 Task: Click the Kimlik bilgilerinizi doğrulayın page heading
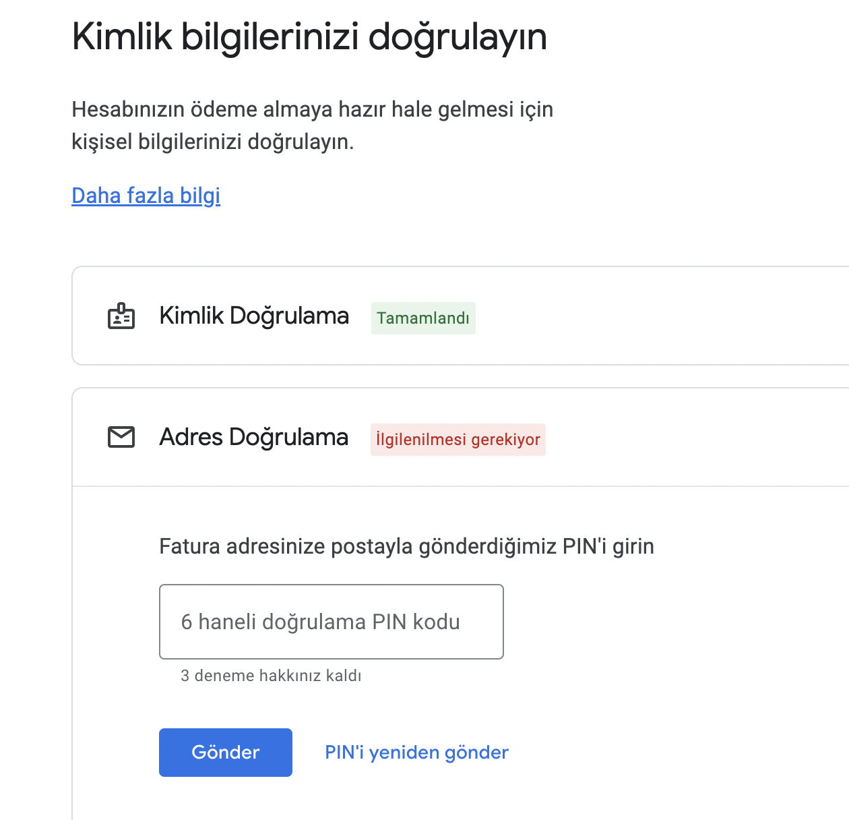[x=309, y=36]
